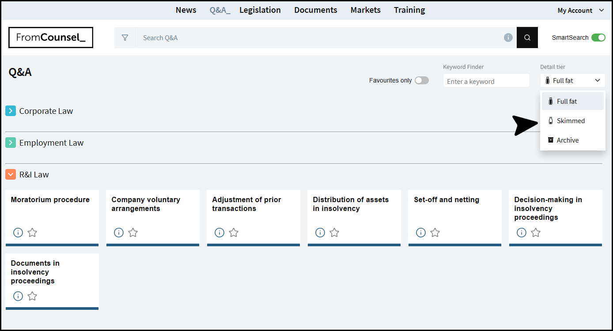The width and height of the screenshot is (613, 331).
Task: Click the filter funnel icon beside search
Action: coord(125,38)
